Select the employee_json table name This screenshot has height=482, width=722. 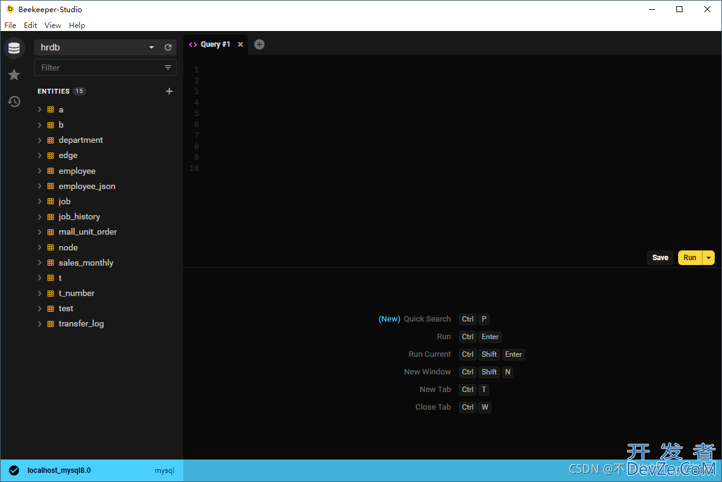click(87, 186)
